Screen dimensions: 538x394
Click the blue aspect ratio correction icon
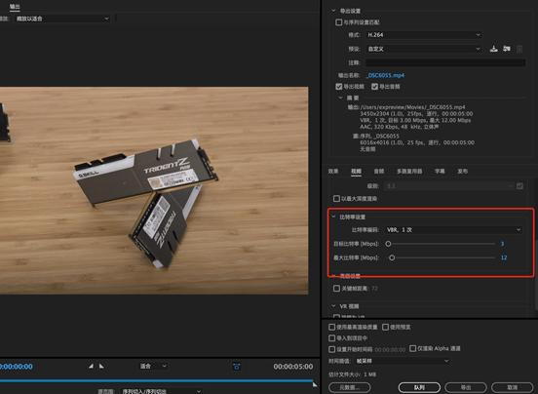[237, 367]
